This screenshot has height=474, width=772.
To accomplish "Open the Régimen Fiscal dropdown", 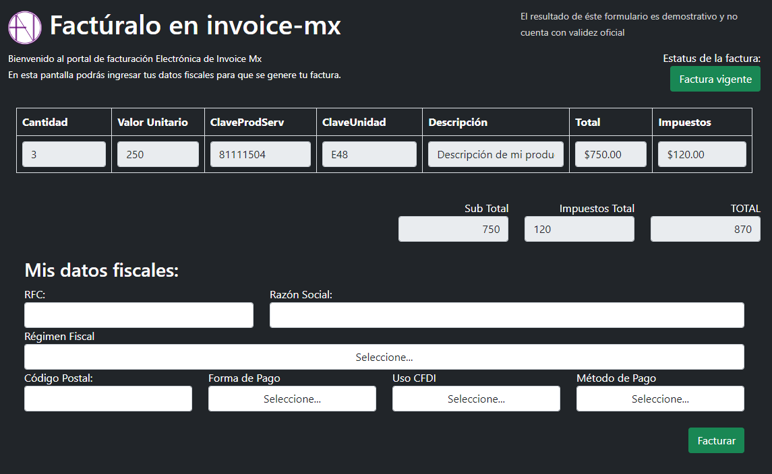I will point(384,357).
